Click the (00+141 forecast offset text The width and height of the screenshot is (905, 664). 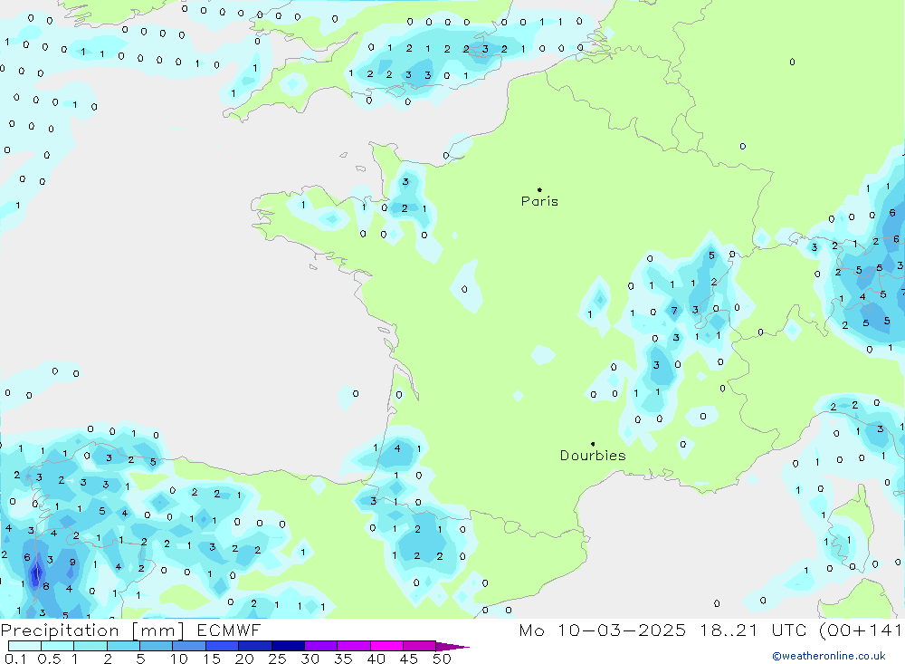[x=862, y=630]
